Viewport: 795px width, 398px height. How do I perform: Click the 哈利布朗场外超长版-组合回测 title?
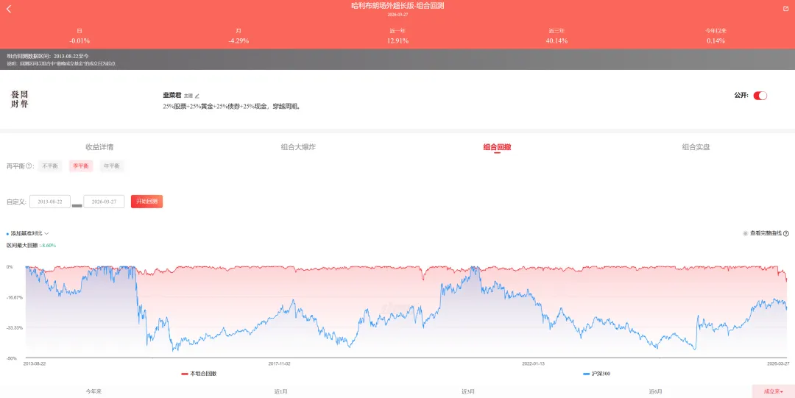(397, 6)
